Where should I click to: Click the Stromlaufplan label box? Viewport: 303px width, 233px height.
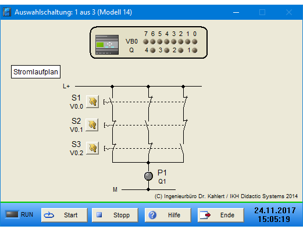(x=35, y=72)
